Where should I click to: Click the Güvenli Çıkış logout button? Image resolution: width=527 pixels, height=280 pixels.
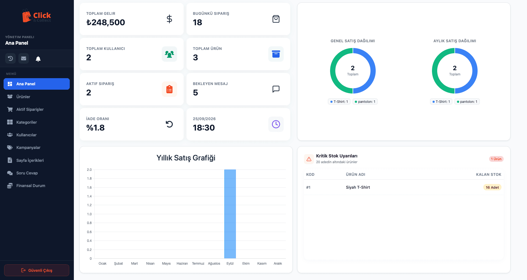[x=37, y=270]
